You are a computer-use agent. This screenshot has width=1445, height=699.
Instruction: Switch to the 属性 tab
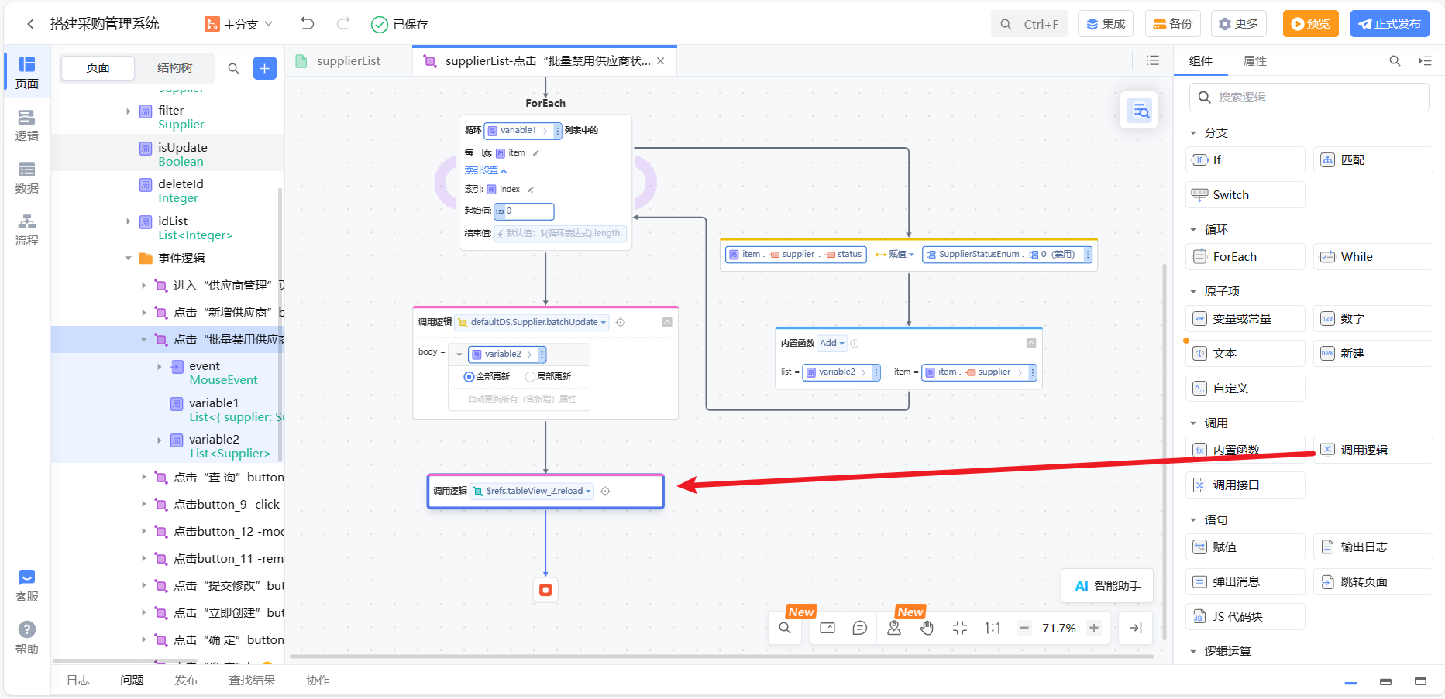[x=1254, y=61]
